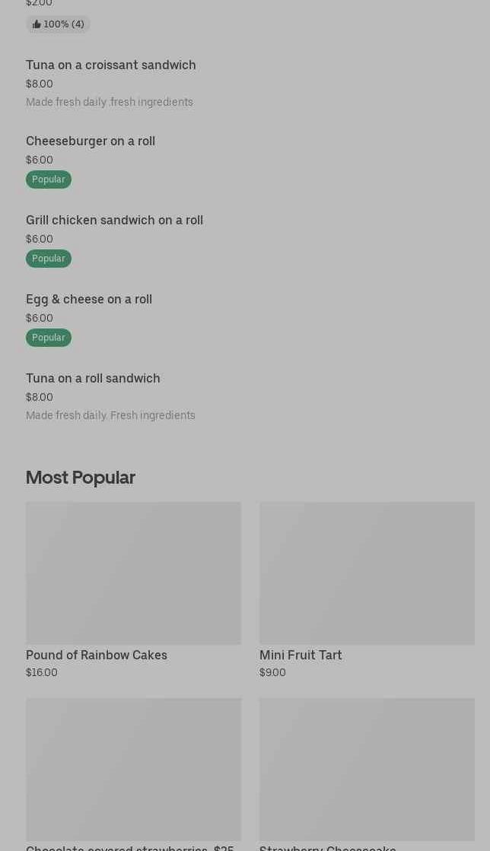The width and height of the screenshot is (490, 851).
Task: Open the Chocolate covered strawberries image
Action: pos(133,769)
